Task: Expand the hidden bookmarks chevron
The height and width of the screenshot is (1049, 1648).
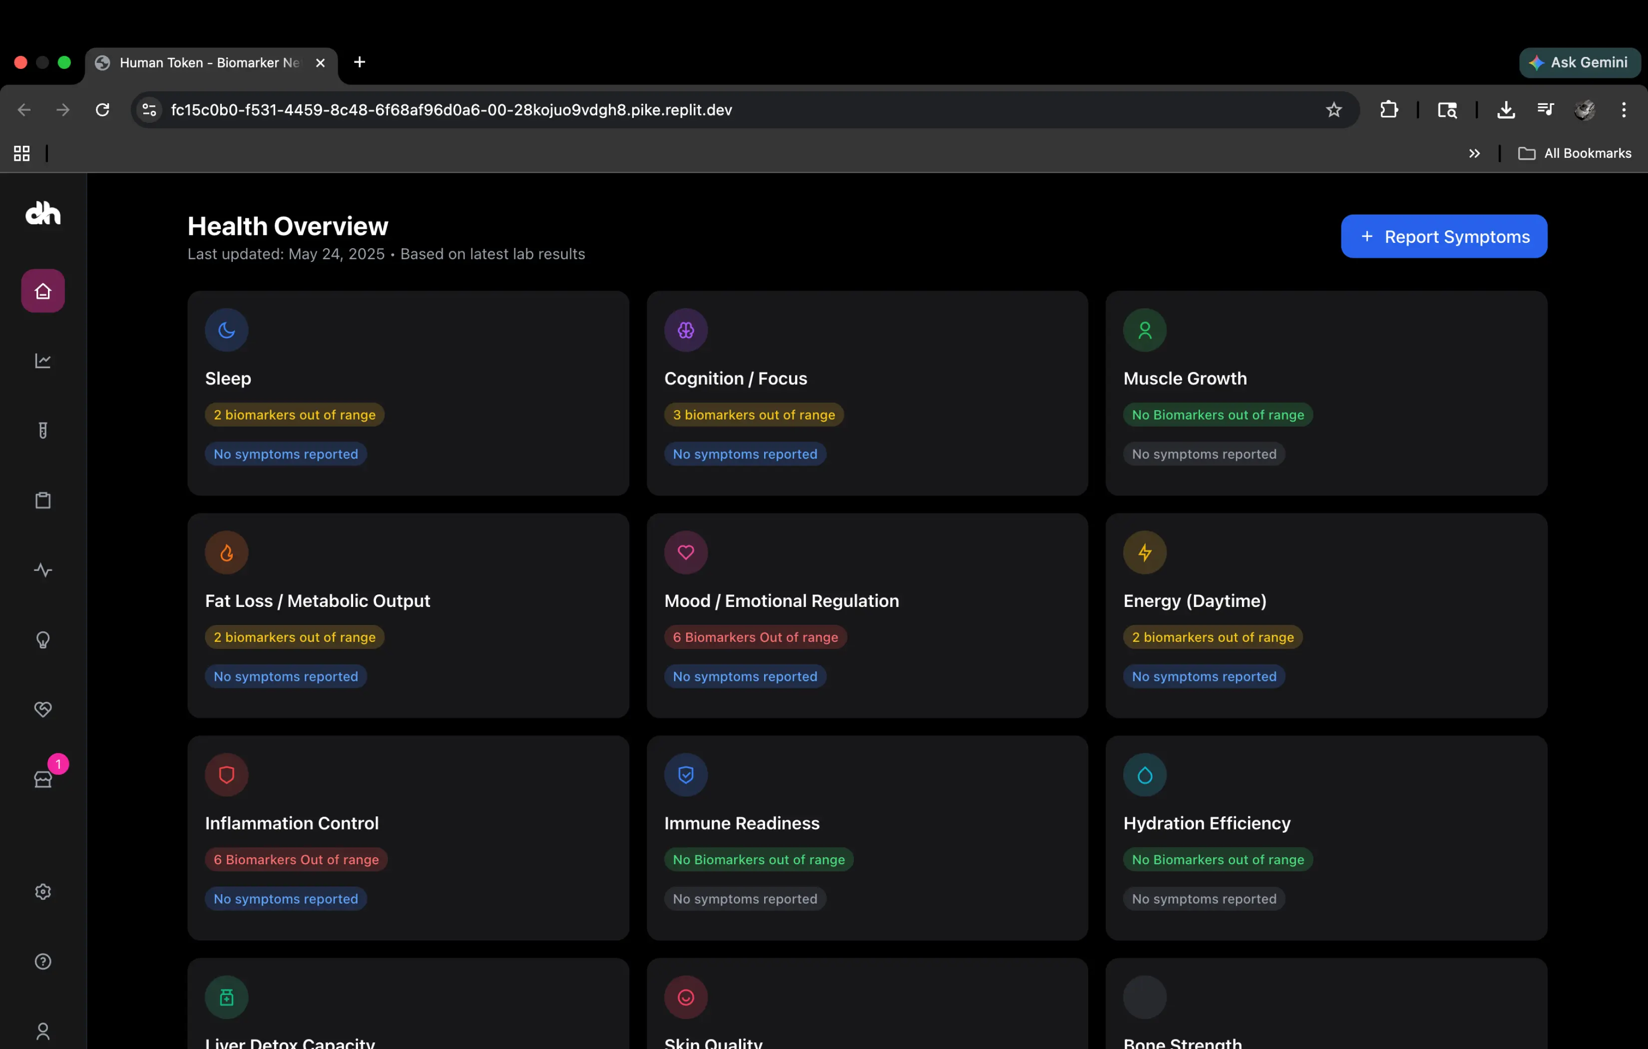Action: (1474, 153)
